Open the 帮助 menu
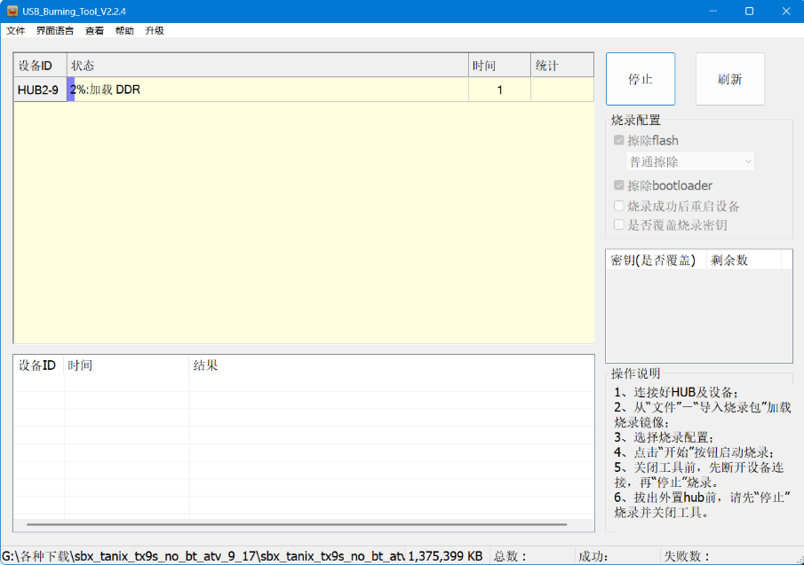The height and width of the screenshot is (565, 804). tap(124, 30)
